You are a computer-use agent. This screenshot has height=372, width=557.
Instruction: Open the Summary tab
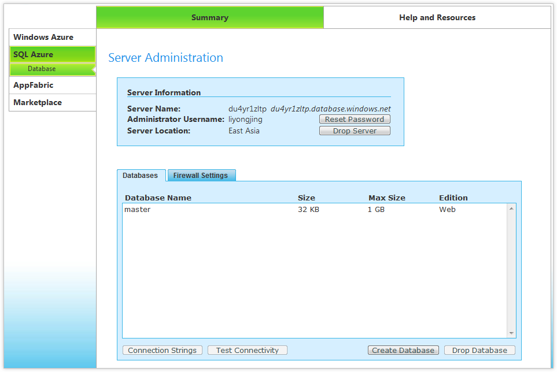tap(209, 17)
